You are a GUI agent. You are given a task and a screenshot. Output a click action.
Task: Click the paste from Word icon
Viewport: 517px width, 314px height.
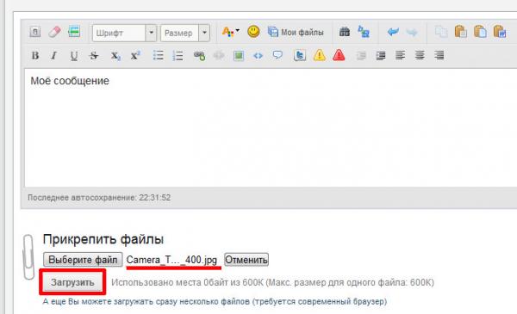500,32
